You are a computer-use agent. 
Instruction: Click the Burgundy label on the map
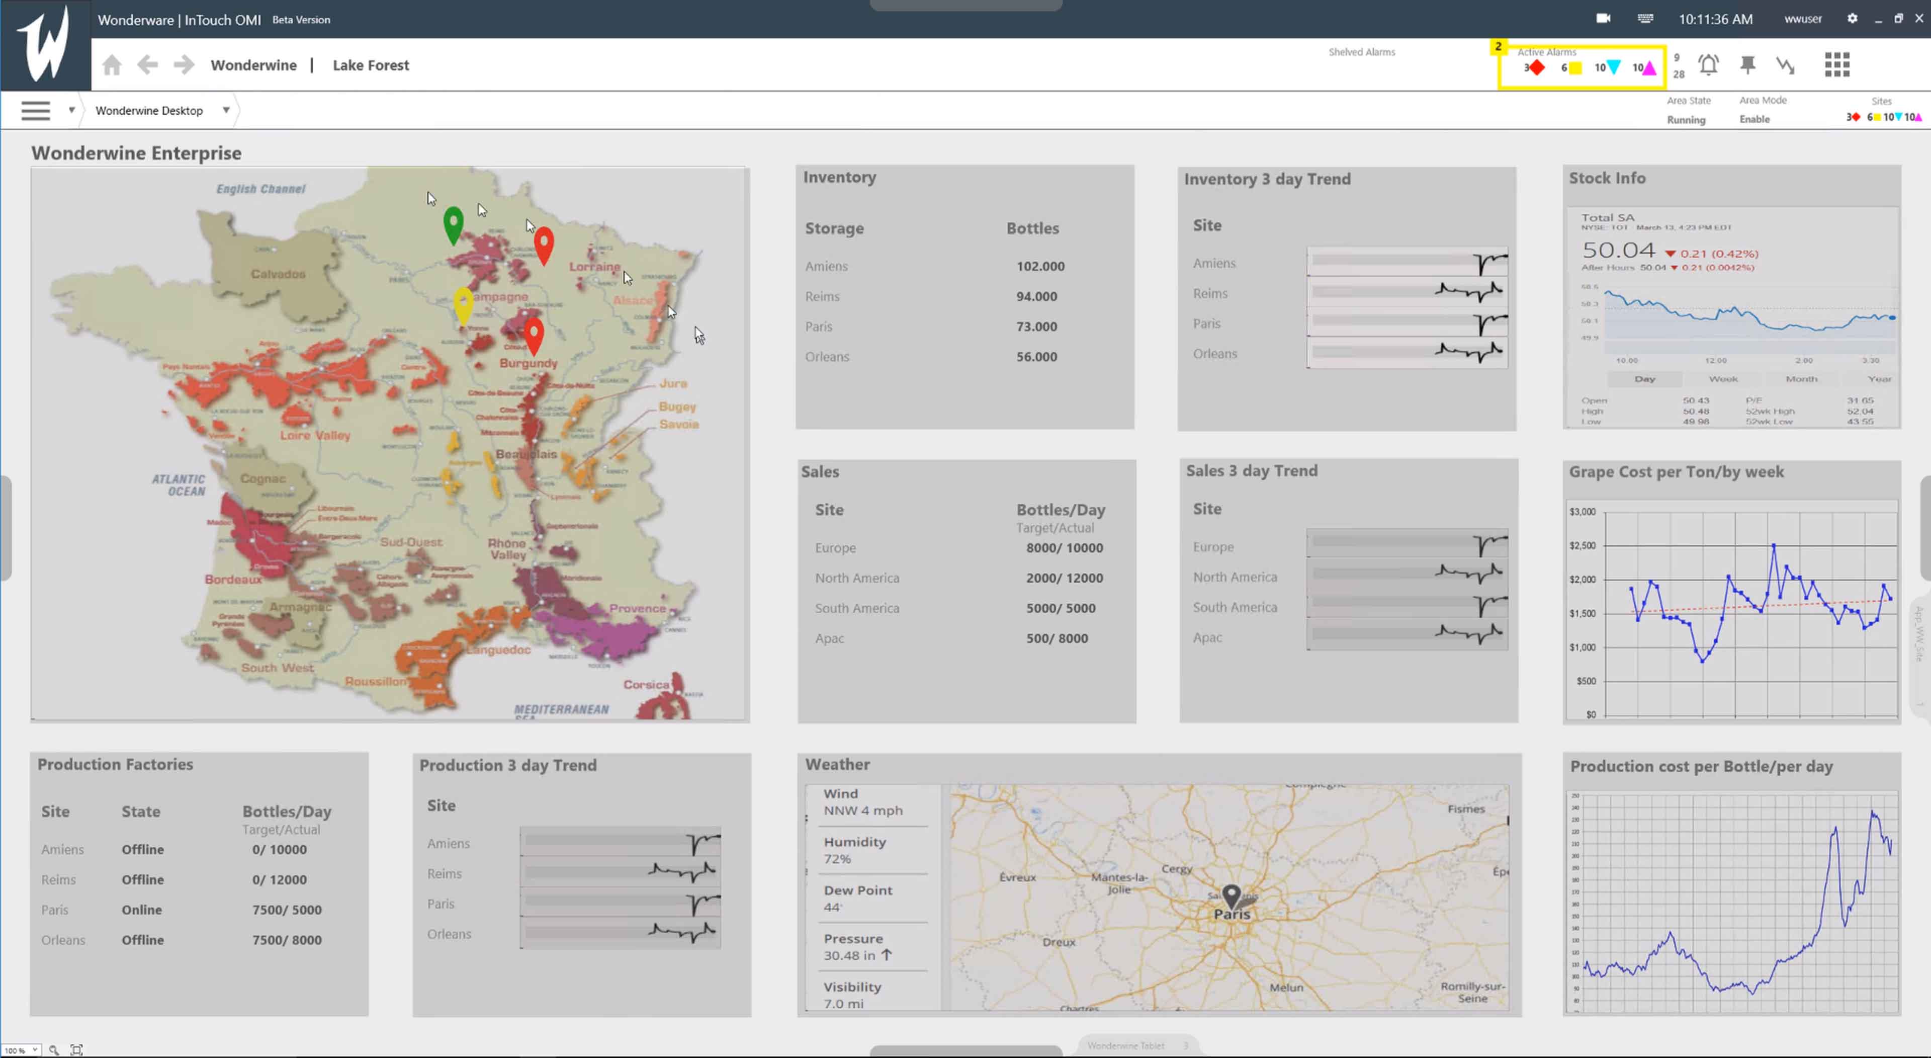tap(529, 363)
